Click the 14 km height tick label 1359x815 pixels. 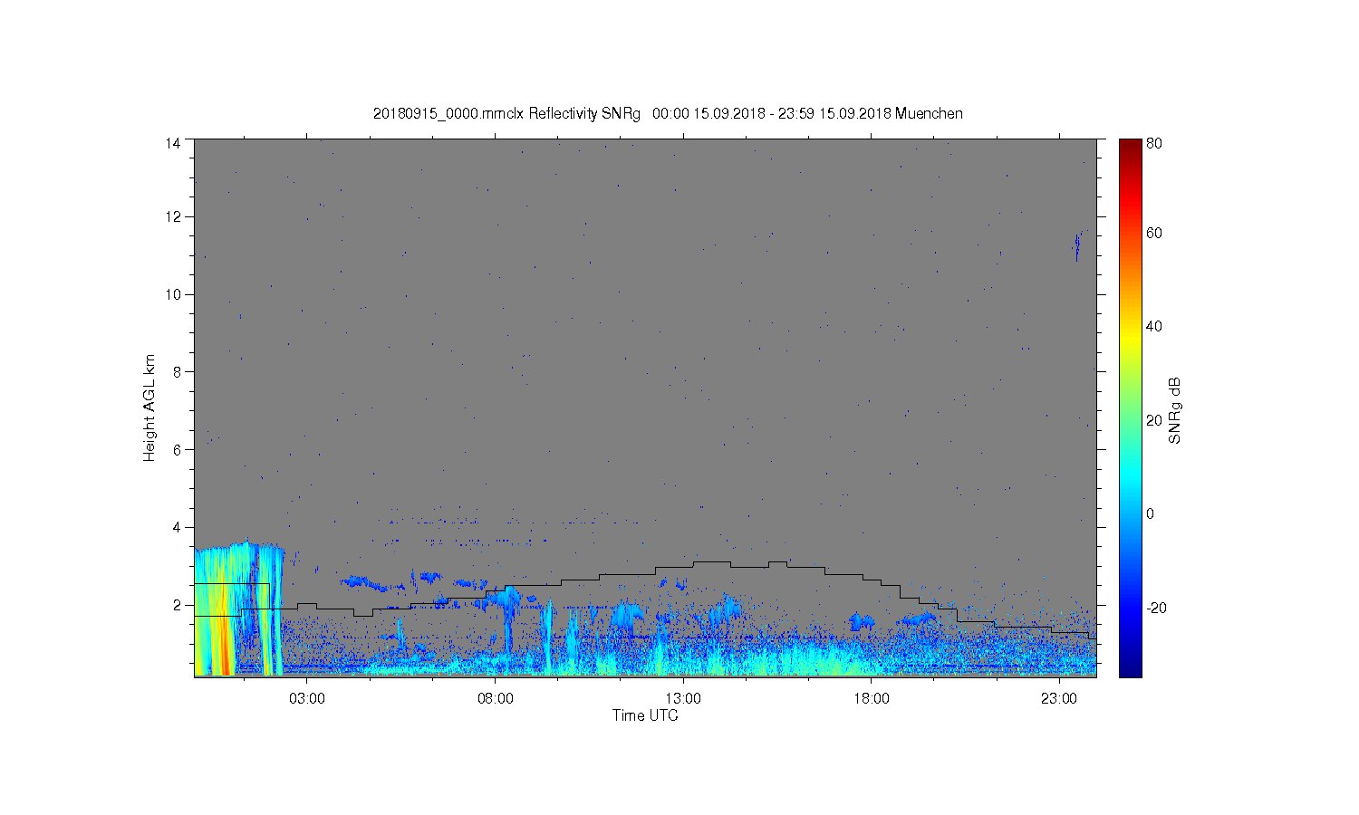(x=173, y=143)
